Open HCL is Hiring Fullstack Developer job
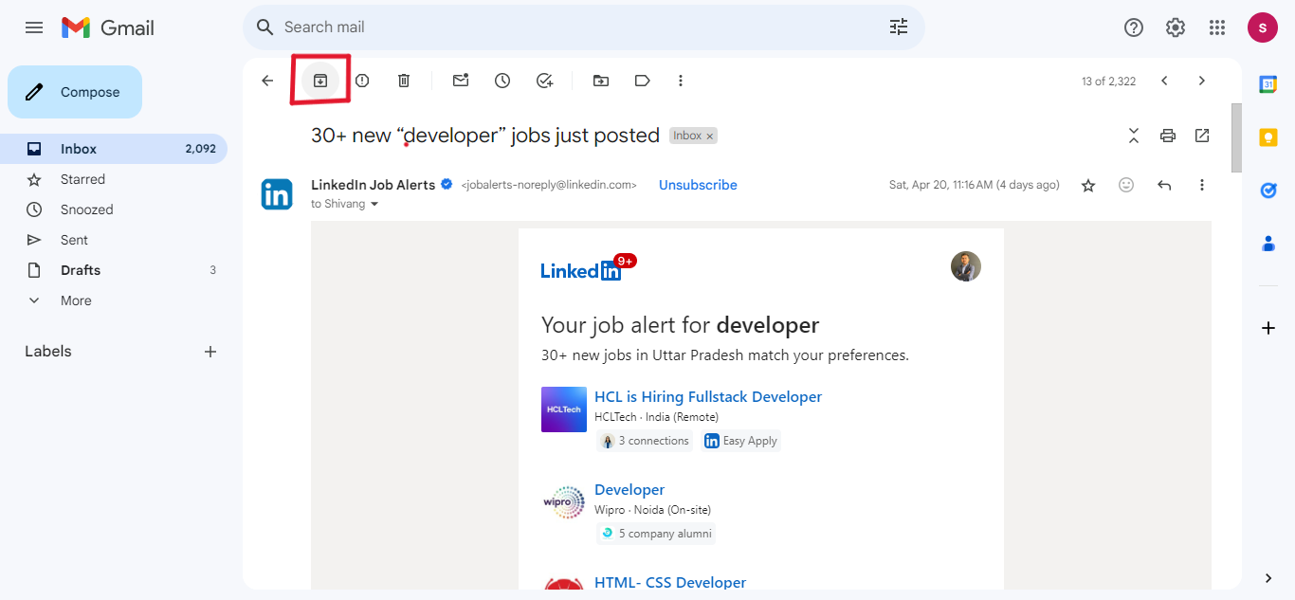The height and width of the screenshot is (600, 1295). click(x=708, y=396)
